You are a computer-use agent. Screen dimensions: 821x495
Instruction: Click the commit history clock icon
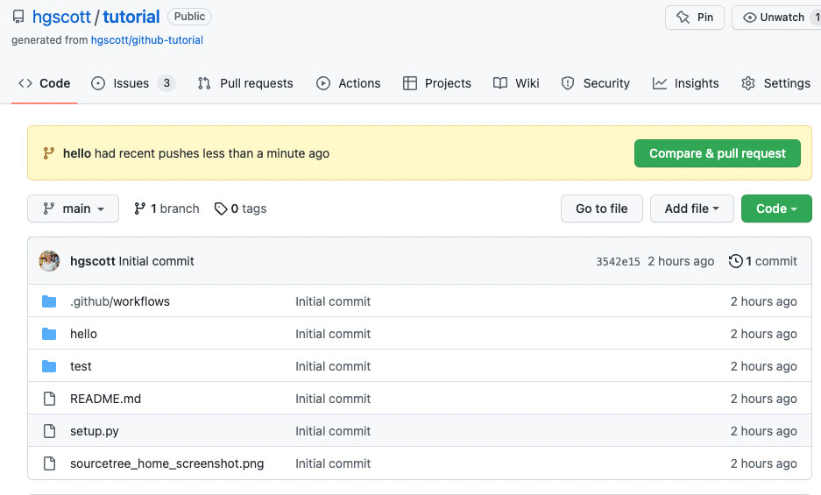[736, 261]
